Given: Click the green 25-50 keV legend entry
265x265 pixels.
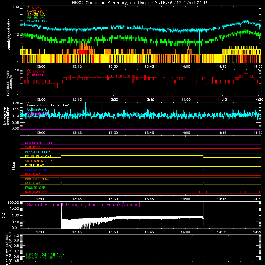Looking at the screenshot, I should tap(36, 18).
